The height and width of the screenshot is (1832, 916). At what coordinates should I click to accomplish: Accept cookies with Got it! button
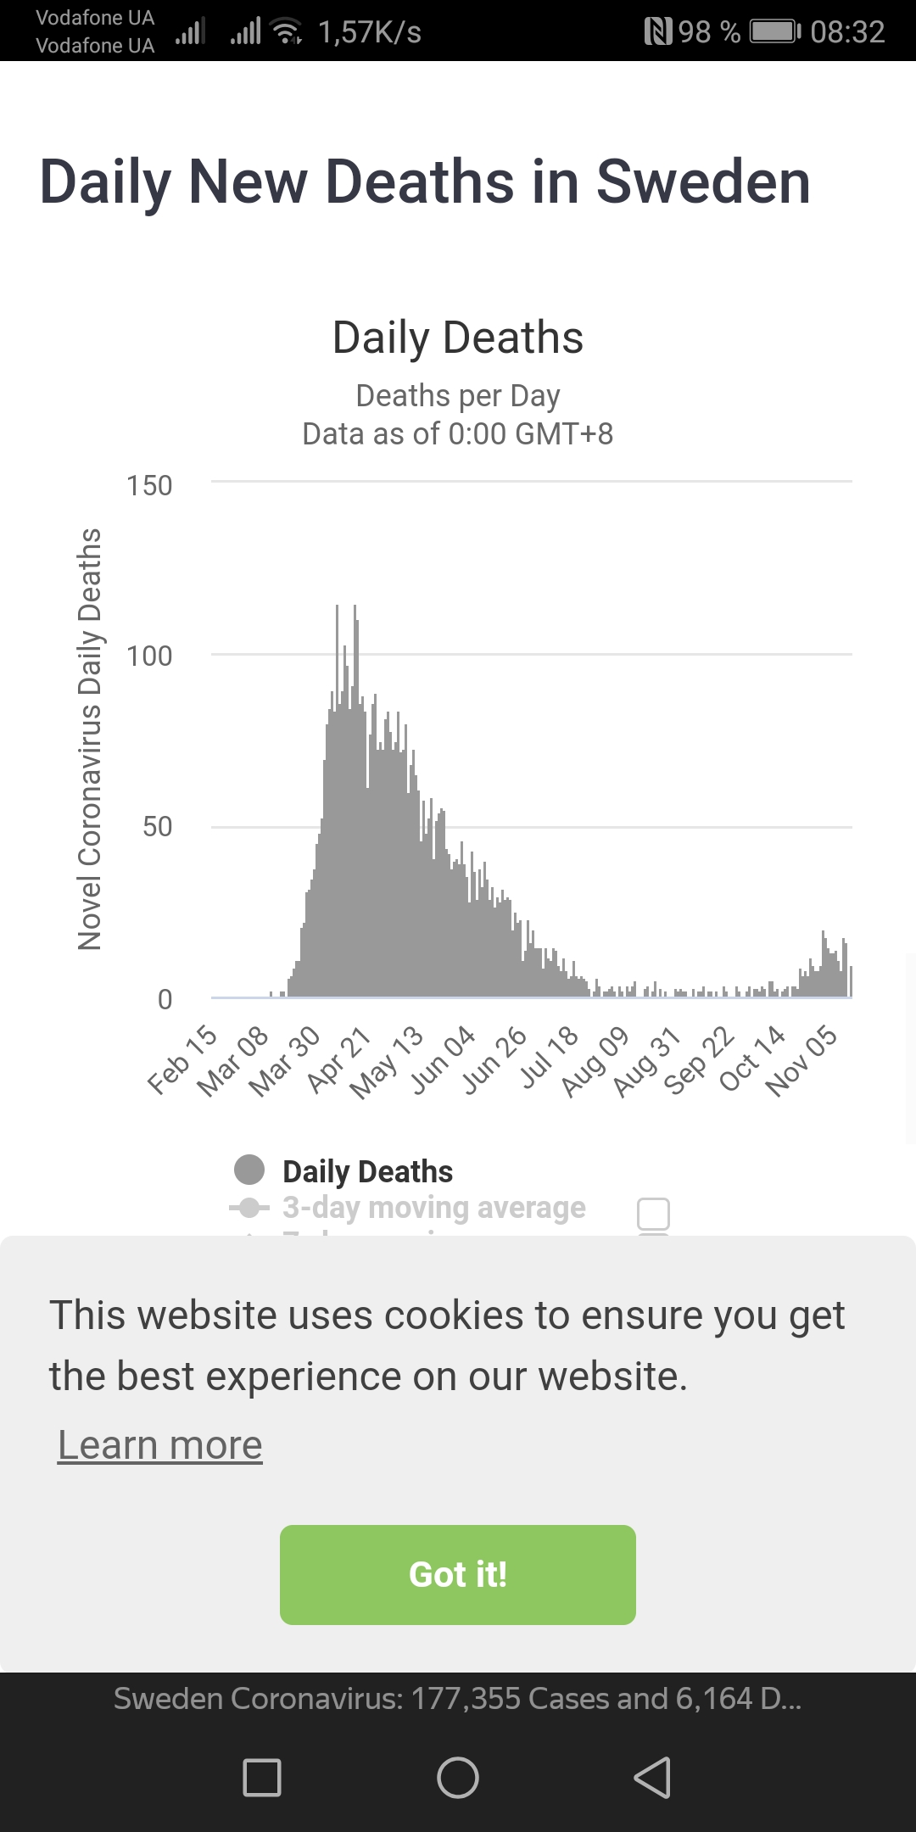[x=458, y=1575]
